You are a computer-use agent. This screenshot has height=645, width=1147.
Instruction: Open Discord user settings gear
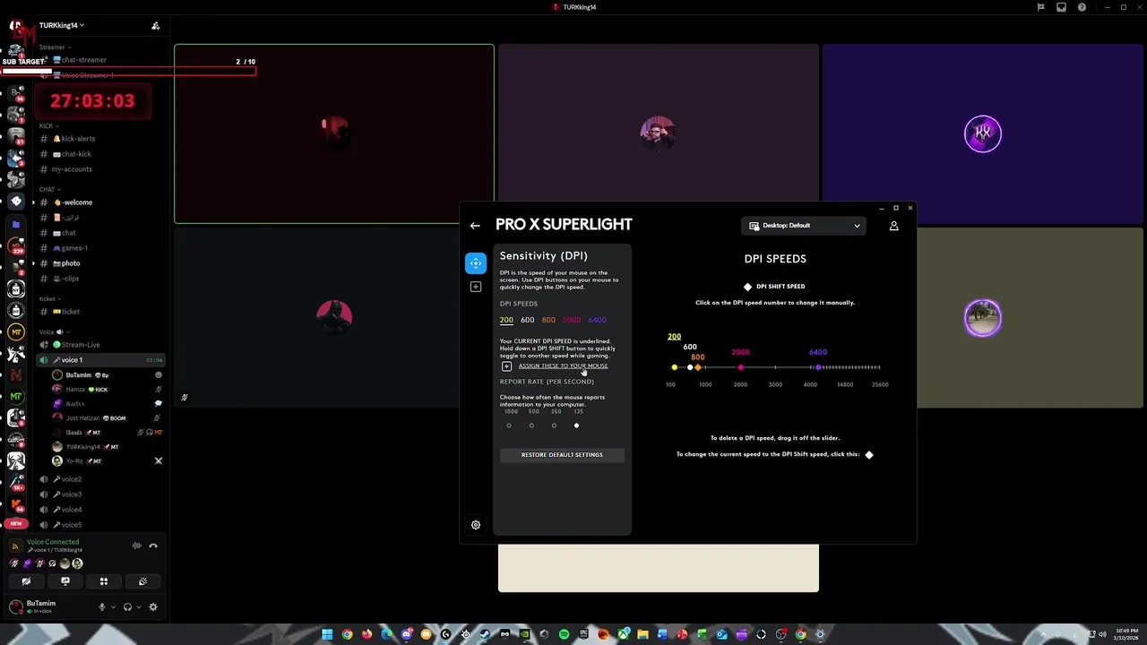pyautogui.click(x=153, y=607)
